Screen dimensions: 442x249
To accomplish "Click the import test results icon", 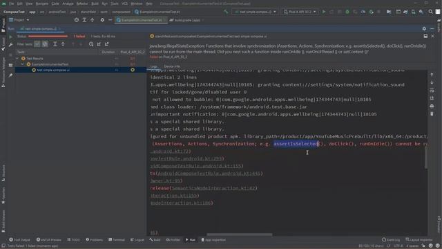I will click(x=99, y=44).
